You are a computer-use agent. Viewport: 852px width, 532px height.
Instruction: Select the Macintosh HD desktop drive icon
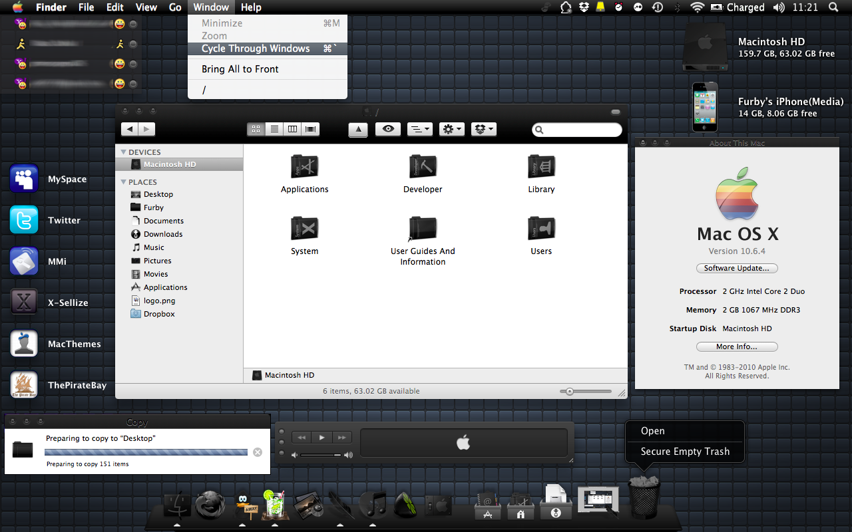(x=706, y=48)
